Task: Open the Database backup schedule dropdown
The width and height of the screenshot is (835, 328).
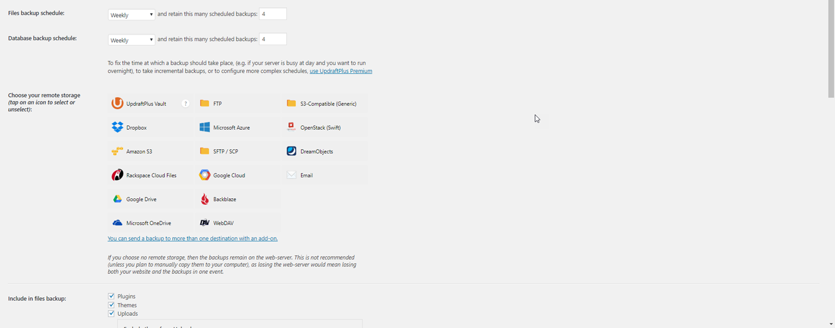Action: coord(131,40)
